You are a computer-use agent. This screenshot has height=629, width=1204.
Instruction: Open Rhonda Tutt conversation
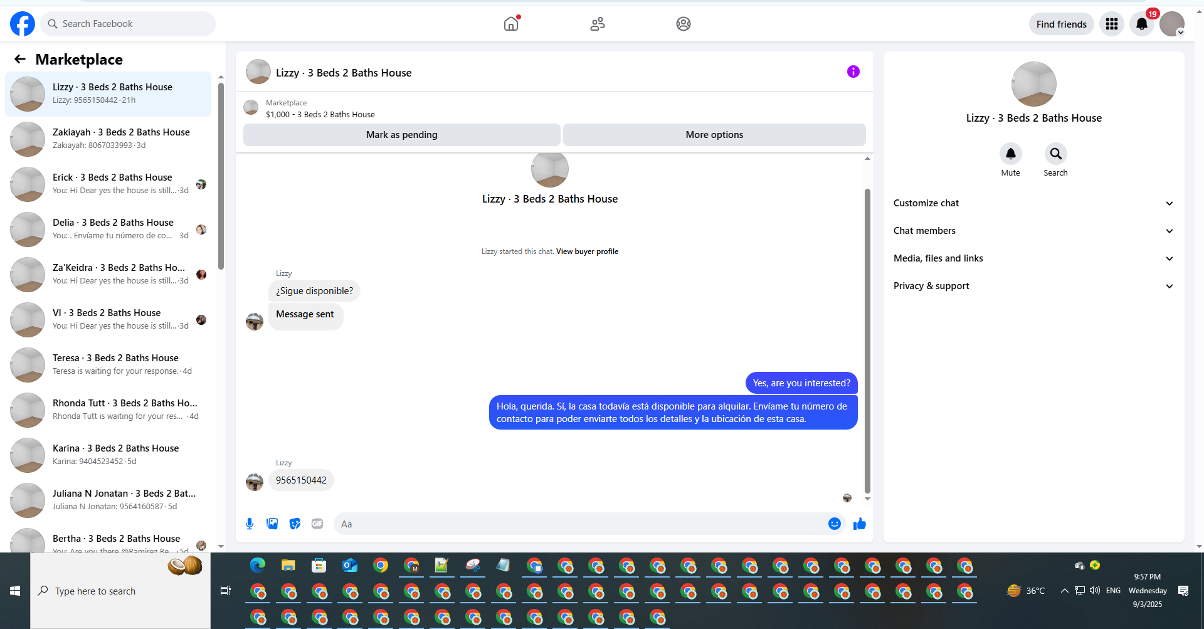coord(108,410)
